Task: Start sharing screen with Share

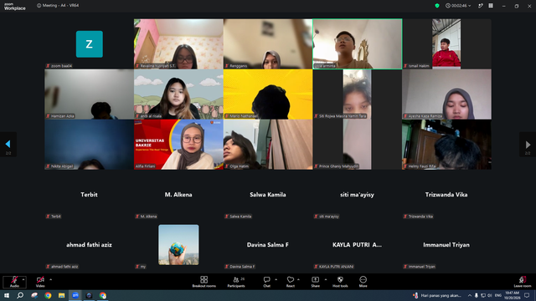Action: tap(315, 282)
